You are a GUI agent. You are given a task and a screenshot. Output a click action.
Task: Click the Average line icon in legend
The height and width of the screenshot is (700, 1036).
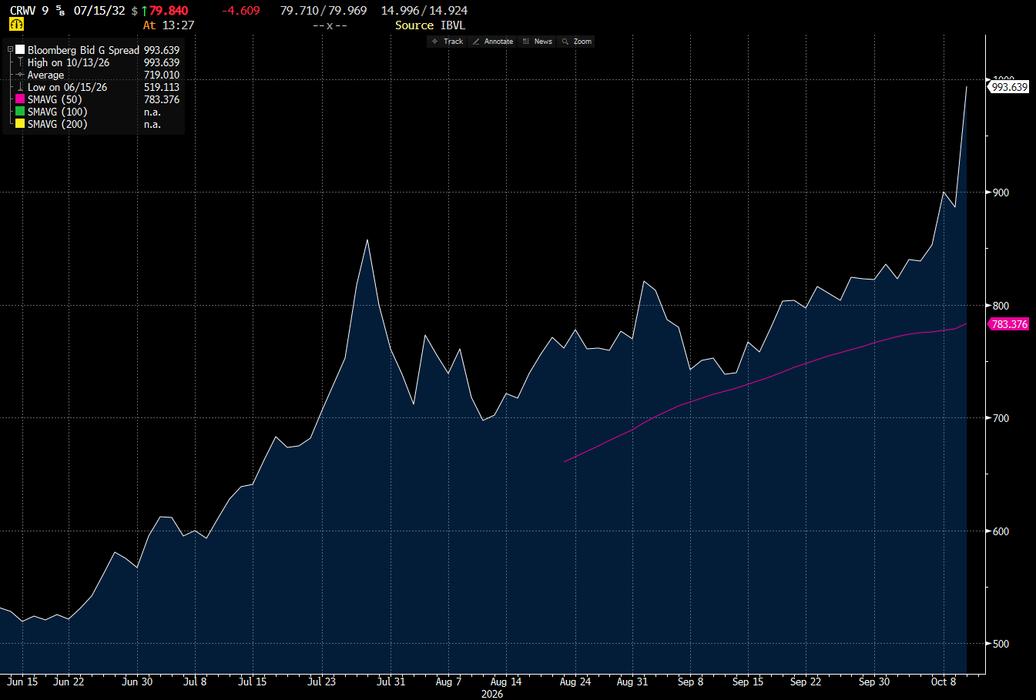pyautogui.click(x=20, y=75)
